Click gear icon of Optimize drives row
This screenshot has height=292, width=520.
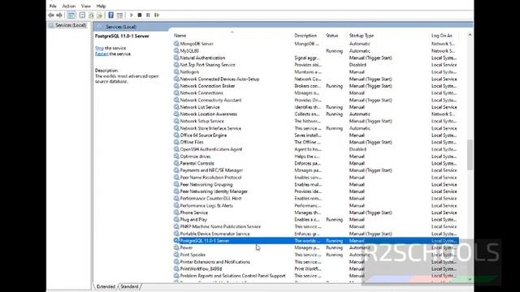[x=176, y=157]
